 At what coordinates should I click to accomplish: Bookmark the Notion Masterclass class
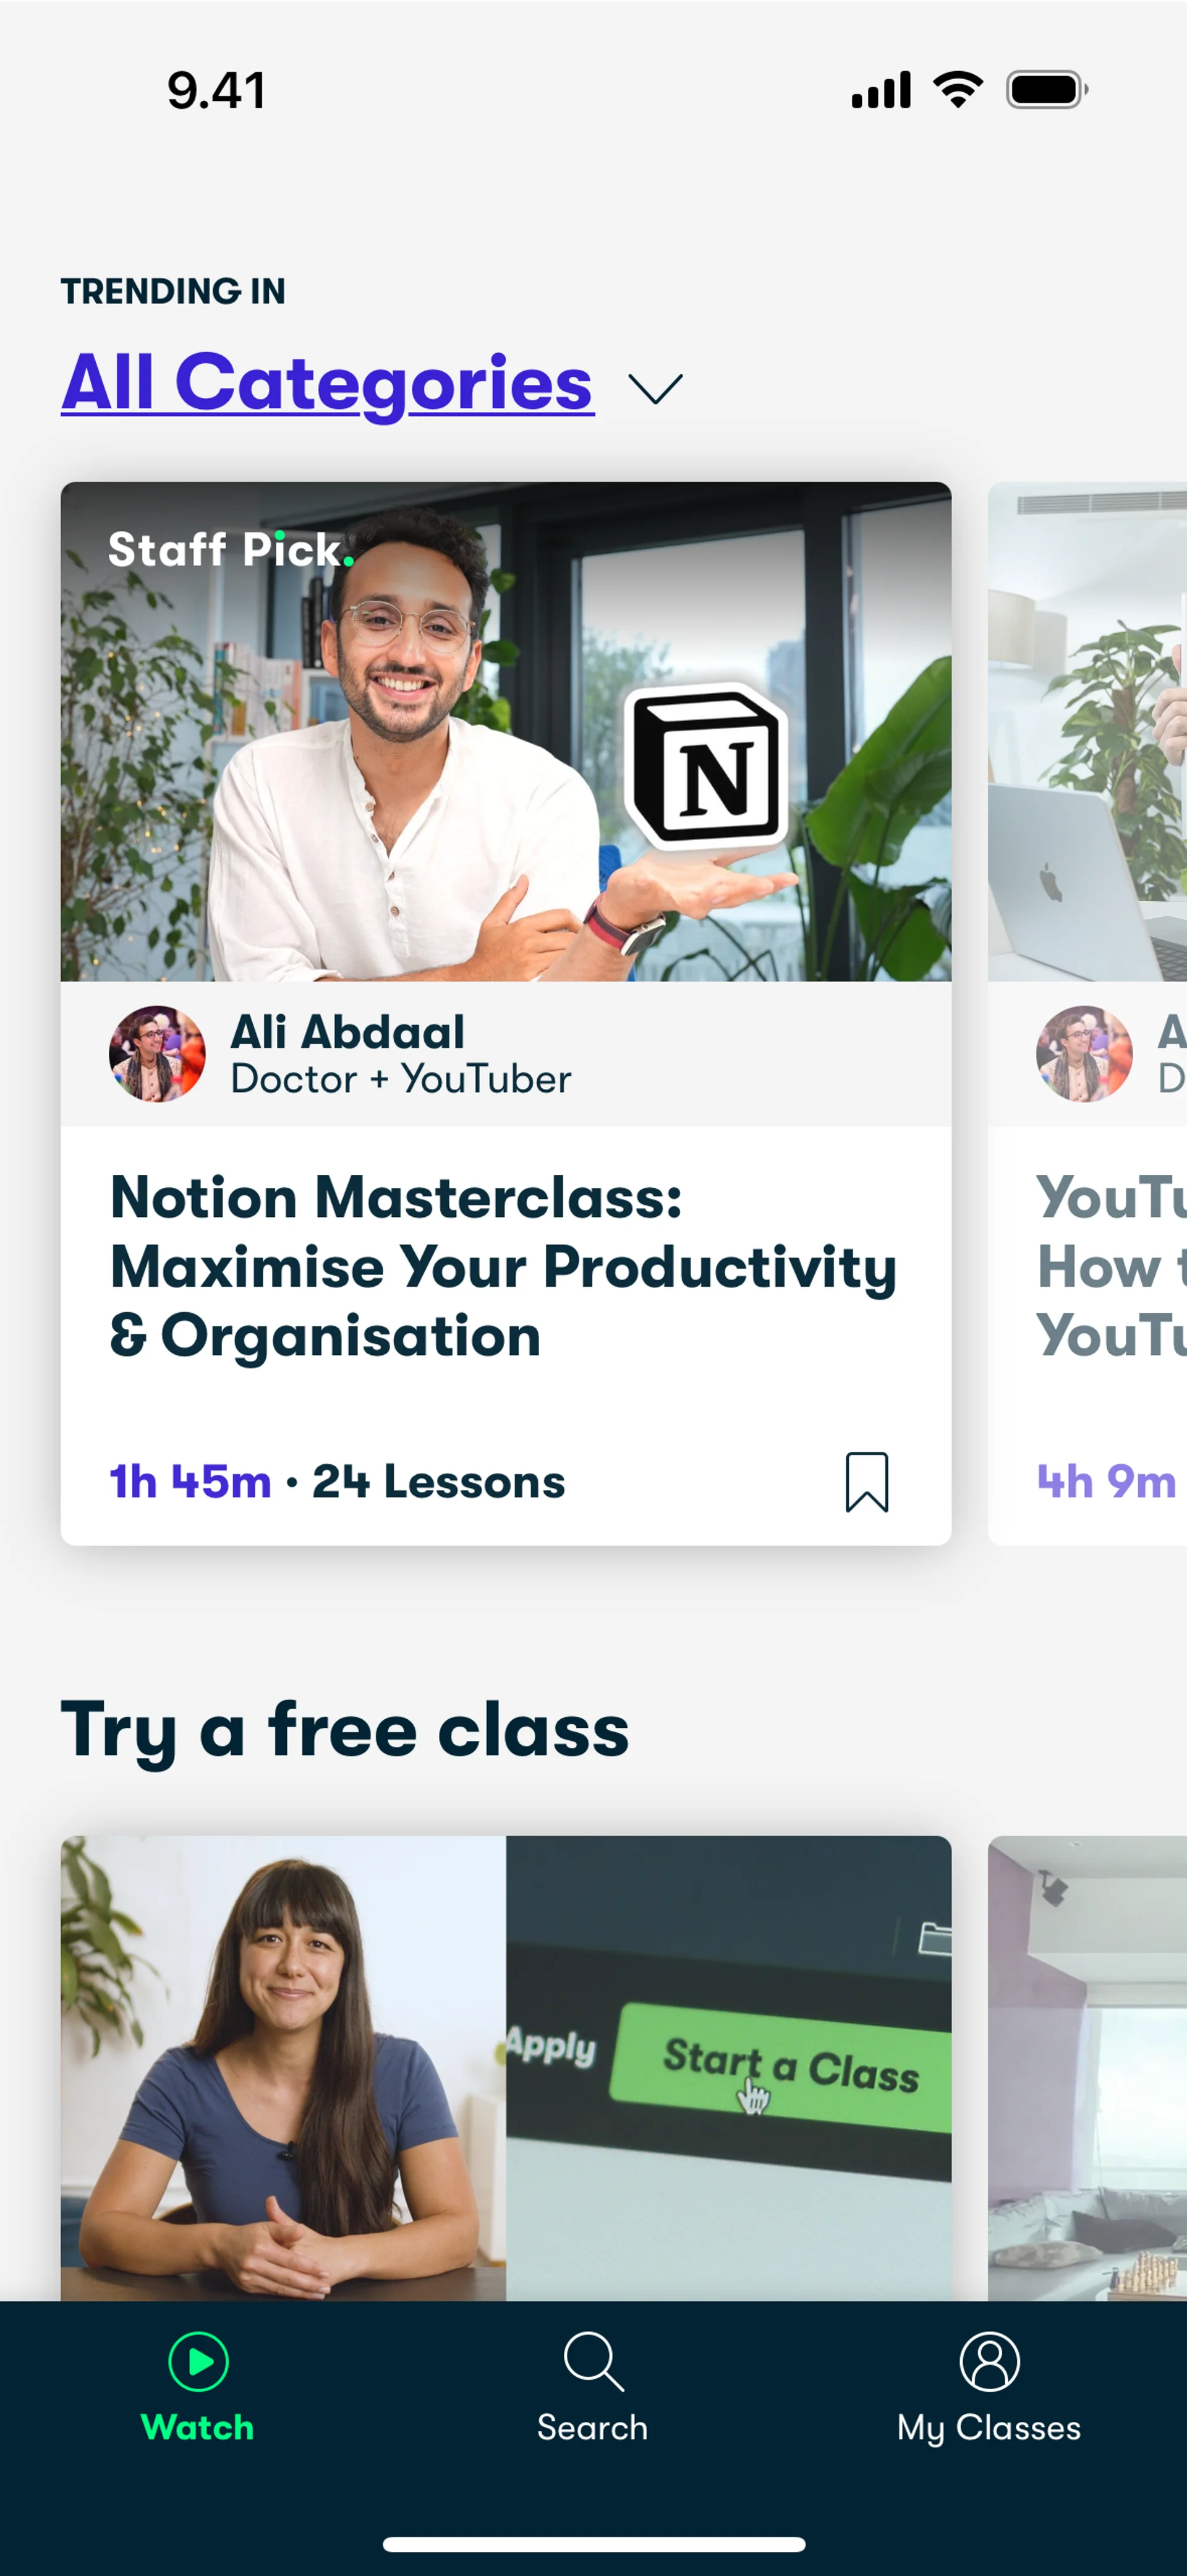pos(866,1481)
